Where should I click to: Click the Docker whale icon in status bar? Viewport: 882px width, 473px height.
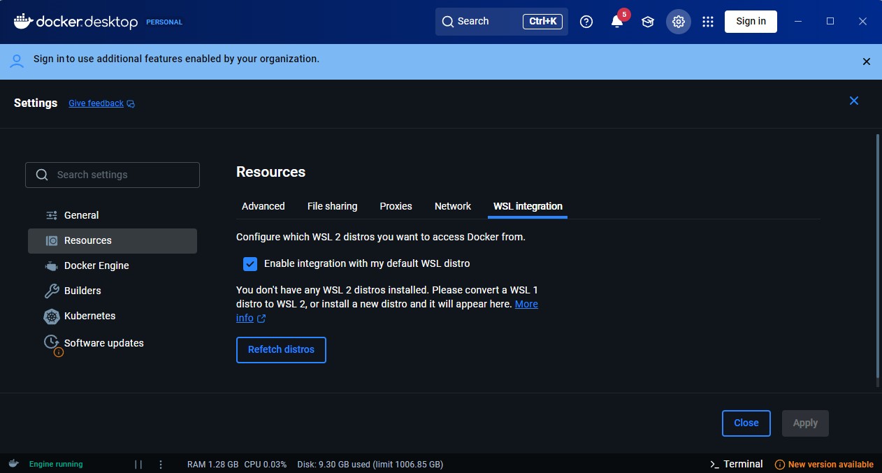(13, 464)
